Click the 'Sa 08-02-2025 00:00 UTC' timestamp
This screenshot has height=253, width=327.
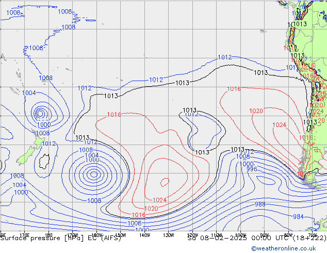coord(239,238)
